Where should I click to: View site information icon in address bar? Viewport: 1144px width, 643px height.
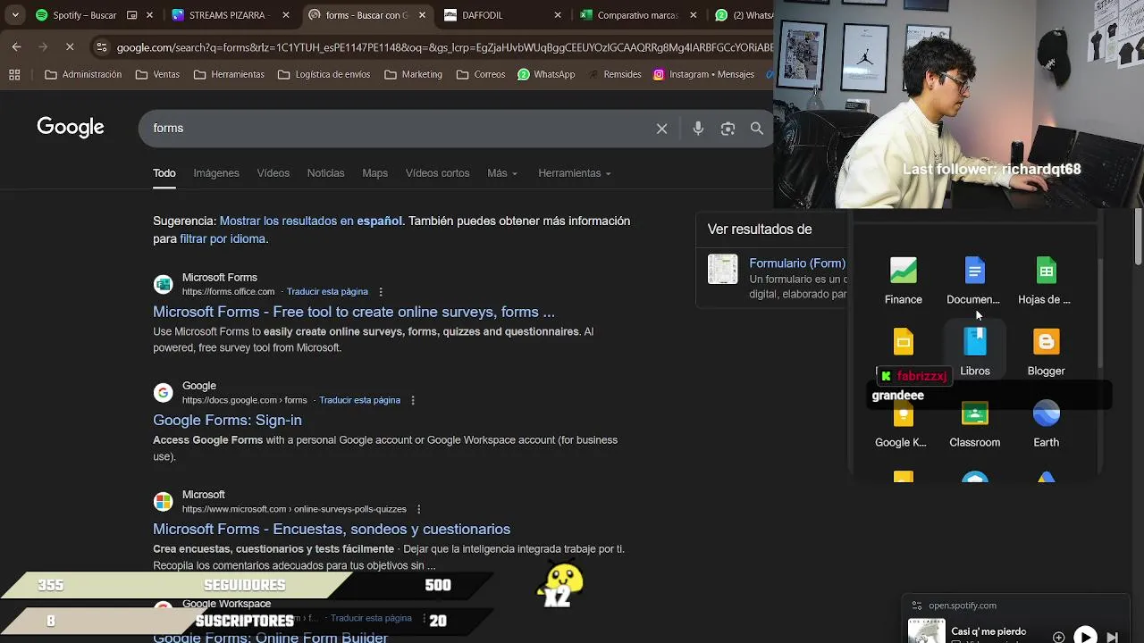(100, 47)
